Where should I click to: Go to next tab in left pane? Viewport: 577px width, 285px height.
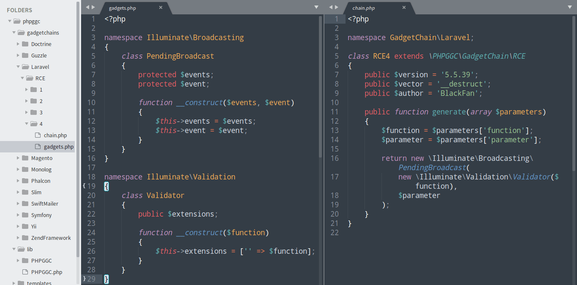[93, 7]
